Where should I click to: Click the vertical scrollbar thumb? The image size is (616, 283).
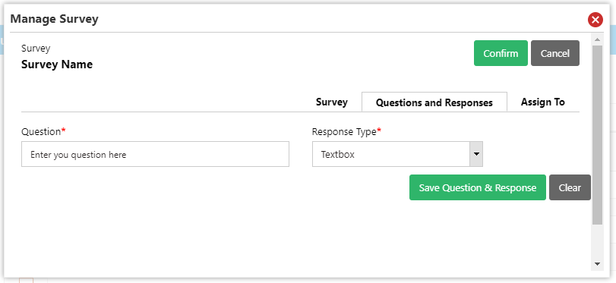coord(597,134)
